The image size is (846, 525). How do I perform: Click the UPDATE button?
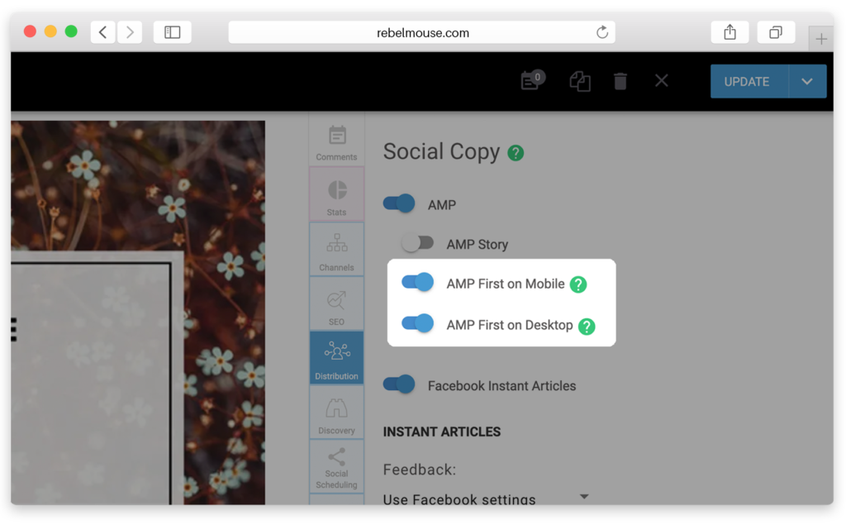point(749,82)
